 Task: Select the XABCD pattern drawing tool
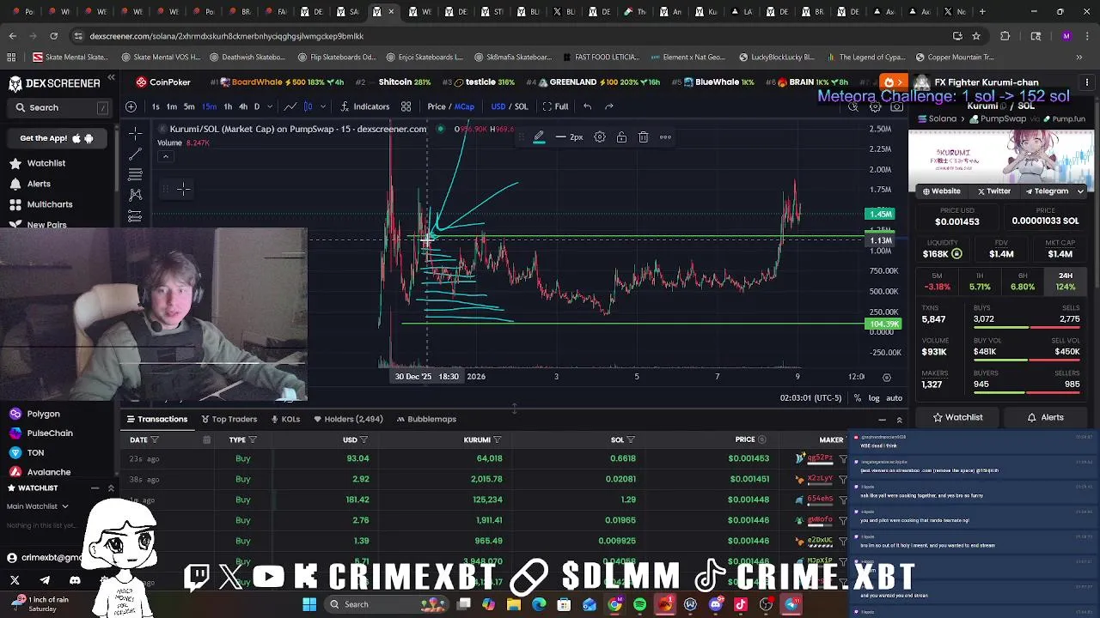point(135,196)
